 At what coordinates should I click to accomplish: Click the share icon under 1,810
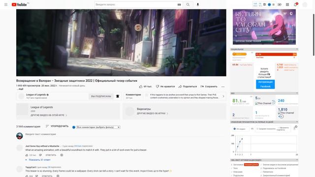click(281, 117)
